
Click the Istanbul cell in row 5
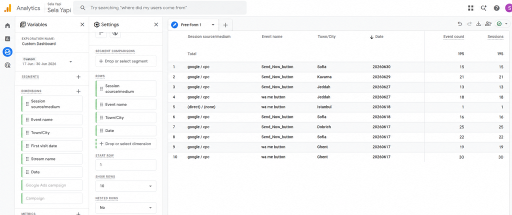tap(324, 107)
